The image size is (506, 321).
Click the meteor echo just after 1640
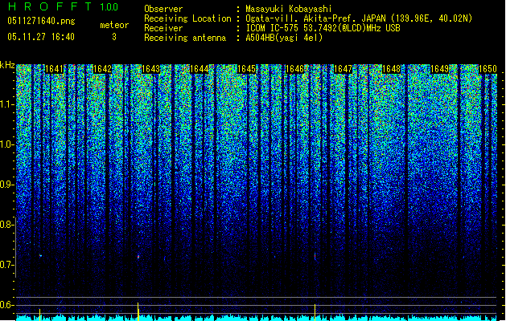[40, 256]
